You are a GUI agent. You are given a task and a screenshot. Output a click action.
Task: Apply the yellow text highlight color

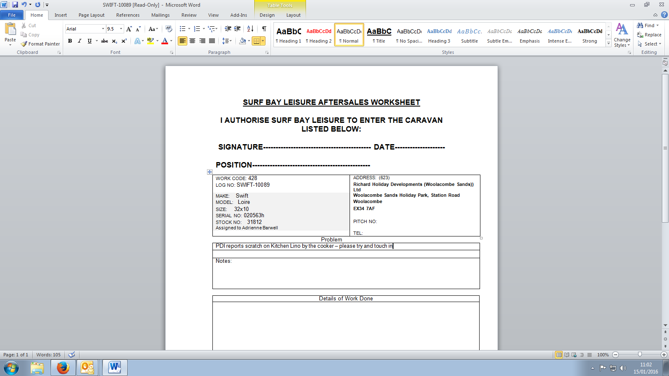coord(151,41)
